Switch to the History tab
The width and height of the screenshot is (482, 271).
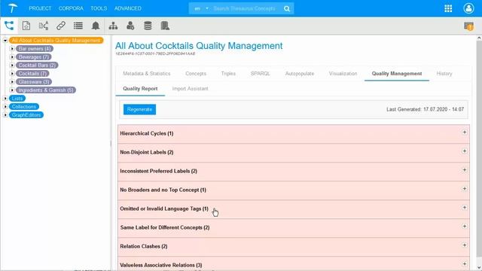[444, 74]
